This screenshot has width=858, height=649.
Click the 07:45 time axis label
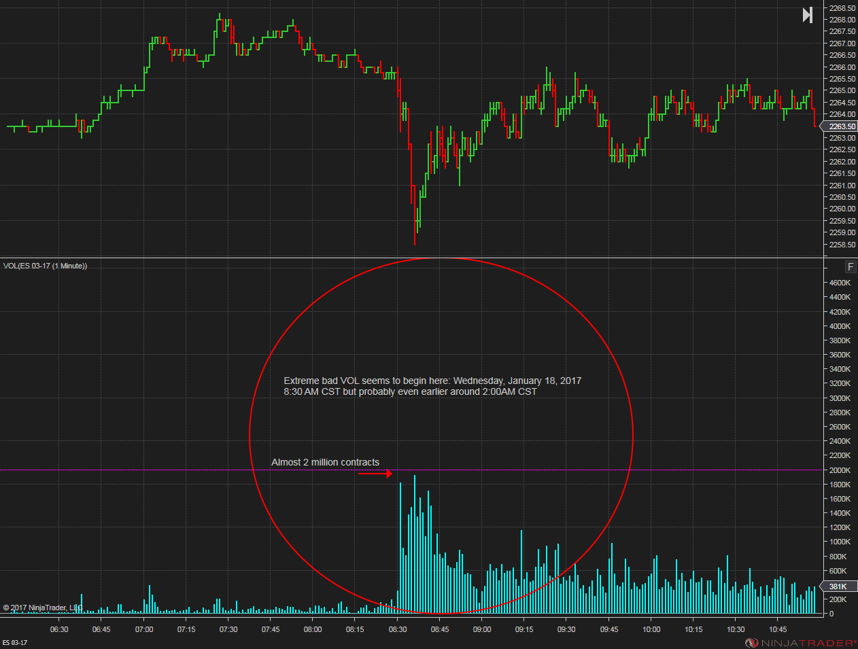pyautogui.click(x=271, y=629)
